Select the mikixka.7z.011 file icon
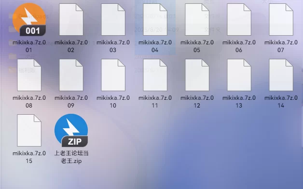 click(x=155, y=75)
